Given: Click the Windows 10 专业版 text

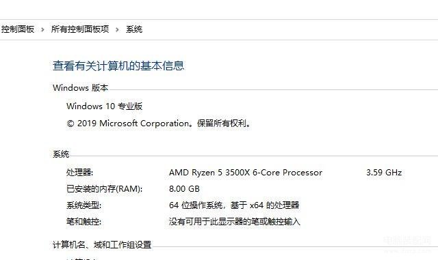Looking at the screenshot, I should [105, 106].
